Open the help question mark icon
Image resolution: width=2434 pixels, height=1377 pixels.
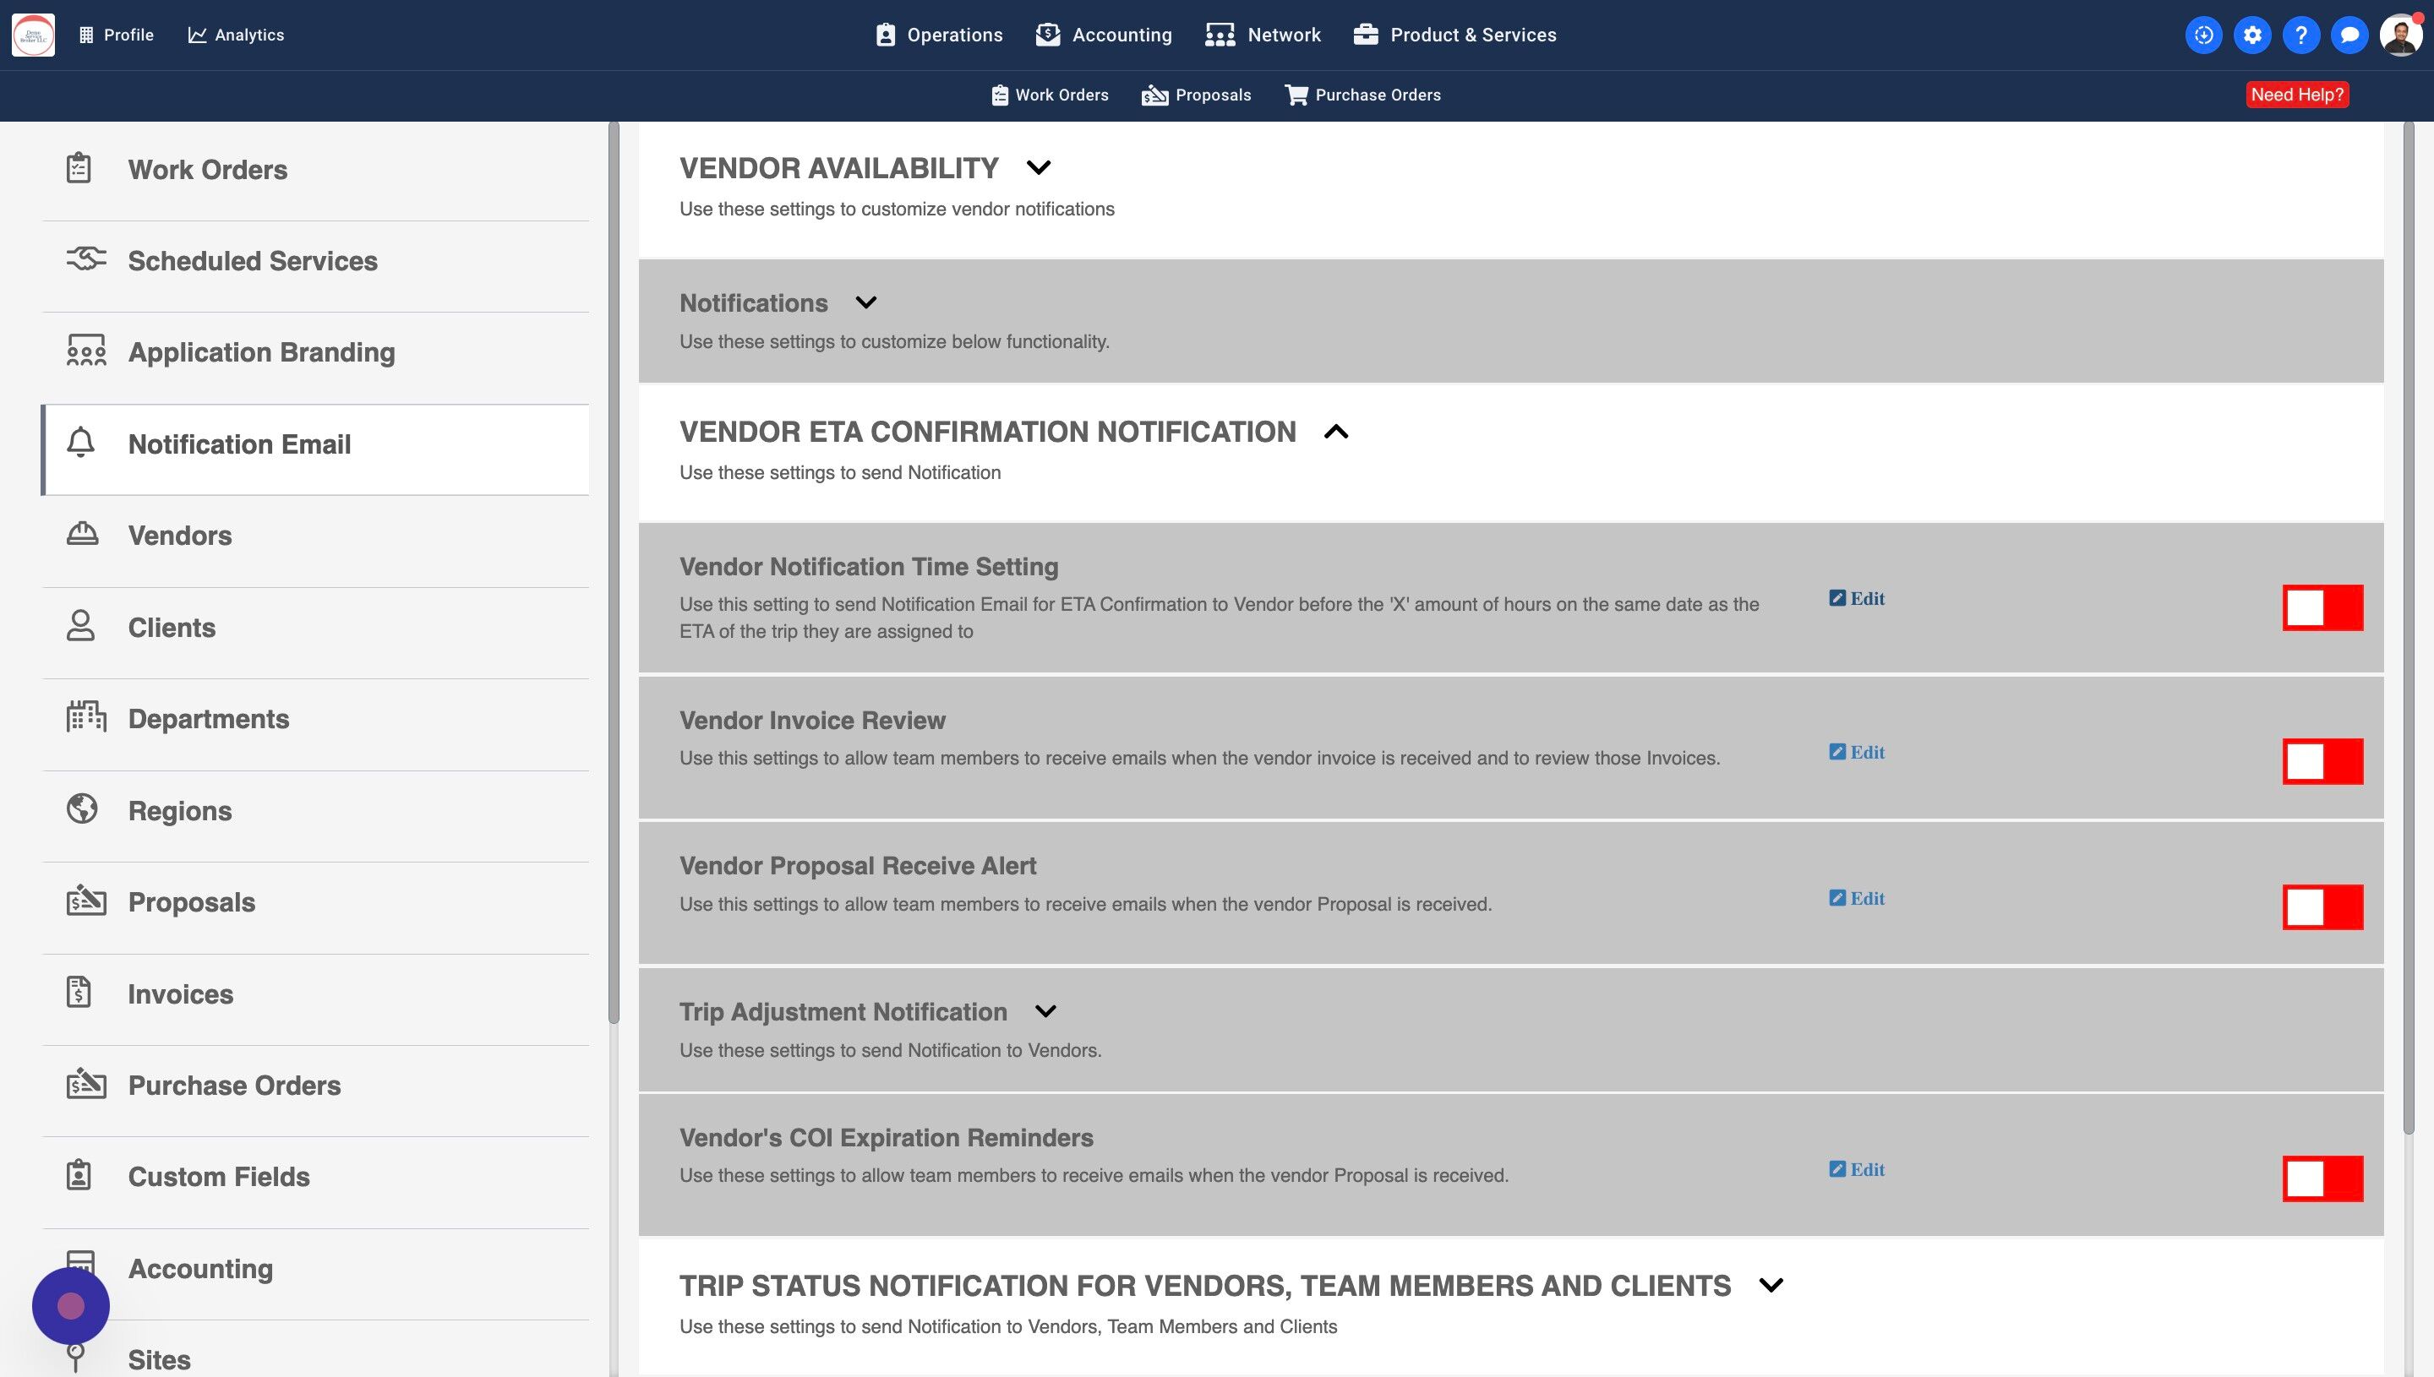(2300, 35)
